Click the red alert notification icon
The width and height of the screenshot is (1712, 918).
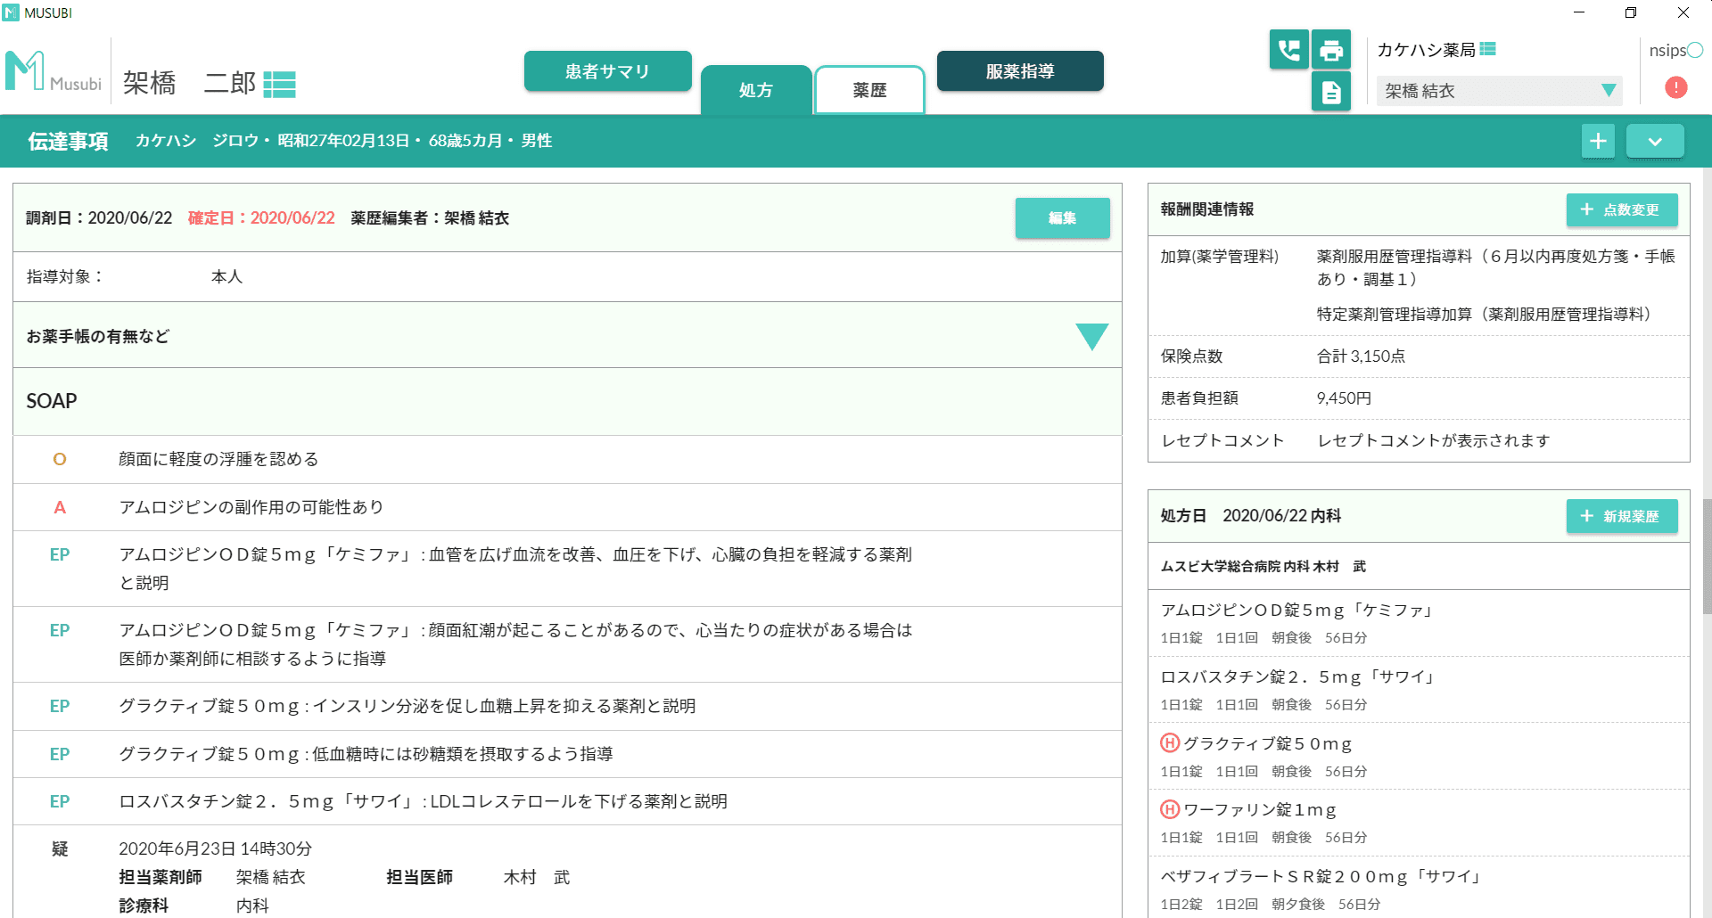tap(1676, 87)
